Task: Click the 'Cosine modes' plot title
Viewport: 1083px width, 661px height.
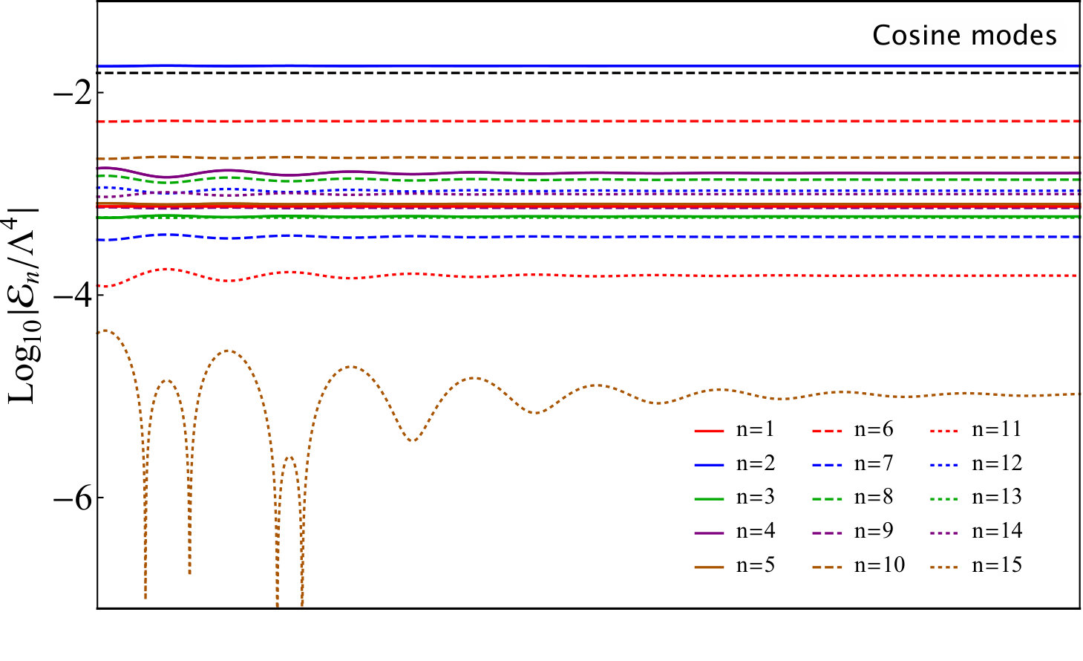Action: [964, 36]
